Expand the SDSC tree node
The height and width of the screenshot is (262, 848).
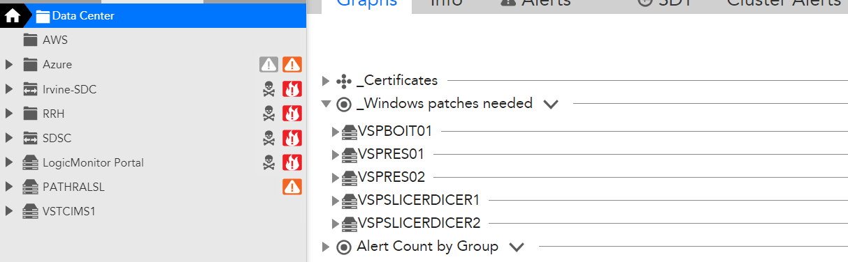[9, 138]
